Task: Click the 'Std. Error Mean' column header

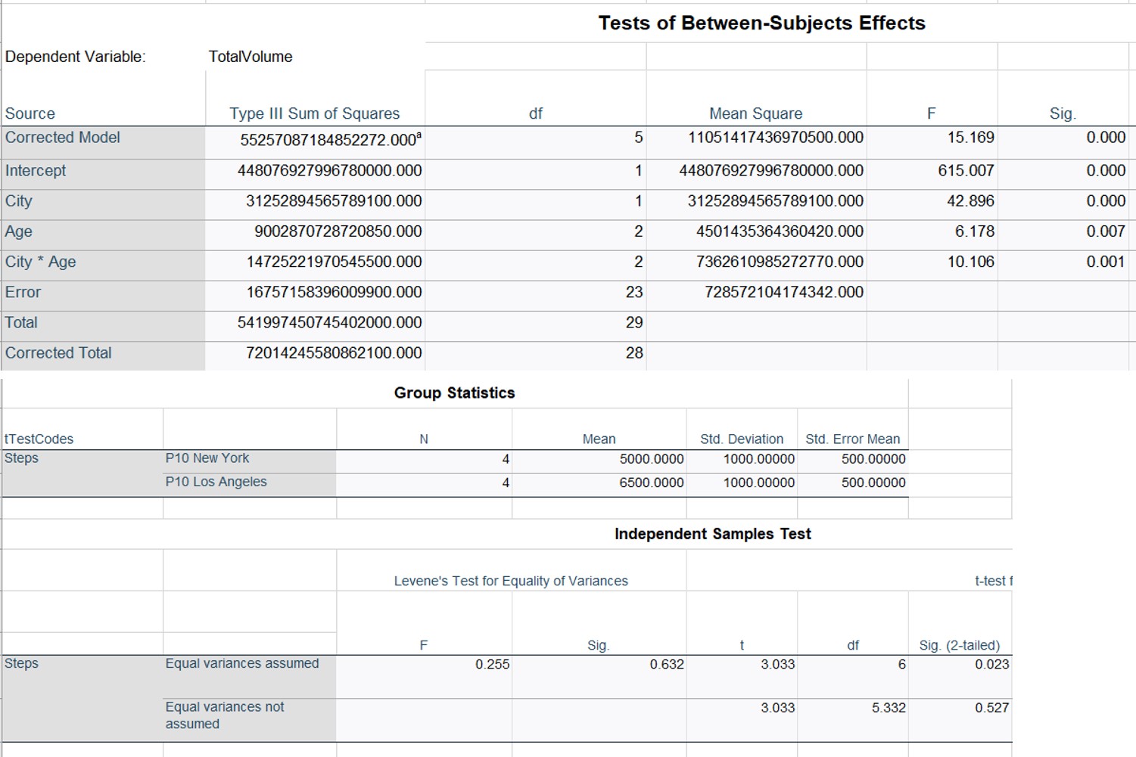Action: tap(853, 439)
